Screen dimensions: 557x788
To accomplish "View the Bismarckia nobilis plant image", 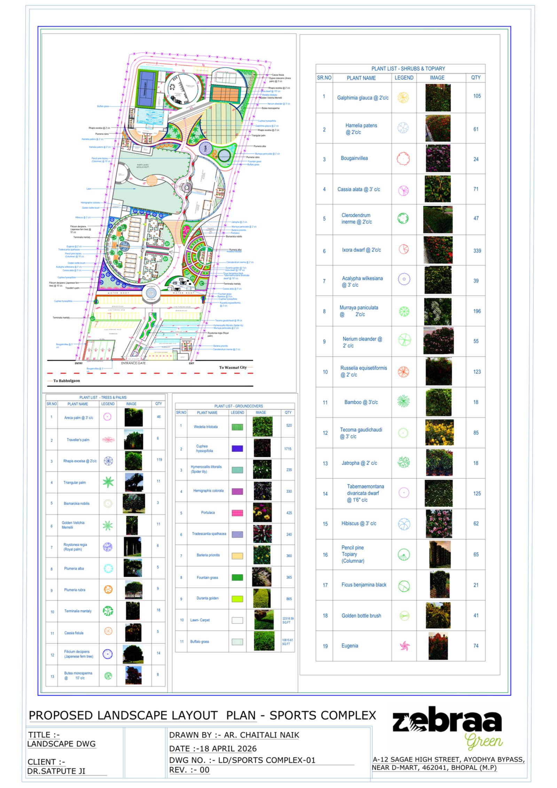I will coord(134,503).
